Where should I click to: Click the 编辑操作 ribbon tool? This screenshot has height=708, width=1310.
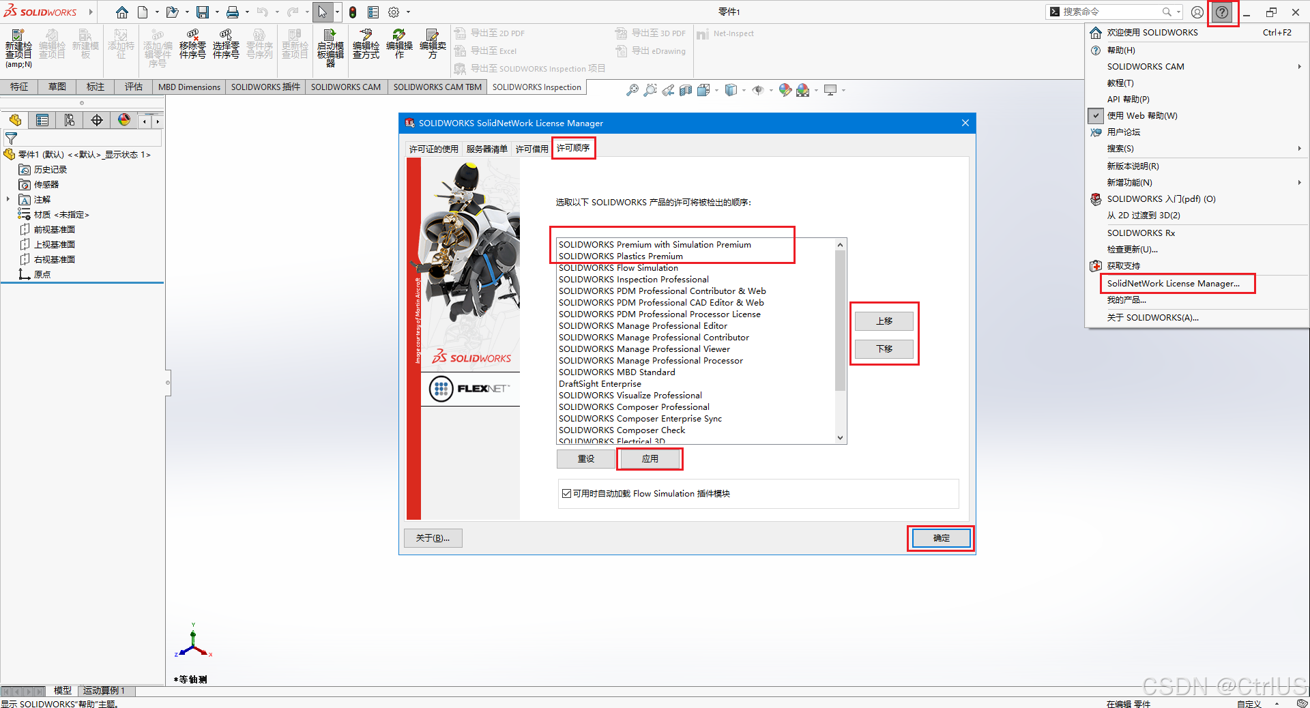399,44
